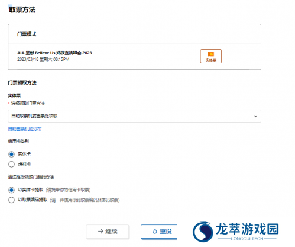
Task: Open the 自助售票机的分布 link
Action: coord(25,129)
